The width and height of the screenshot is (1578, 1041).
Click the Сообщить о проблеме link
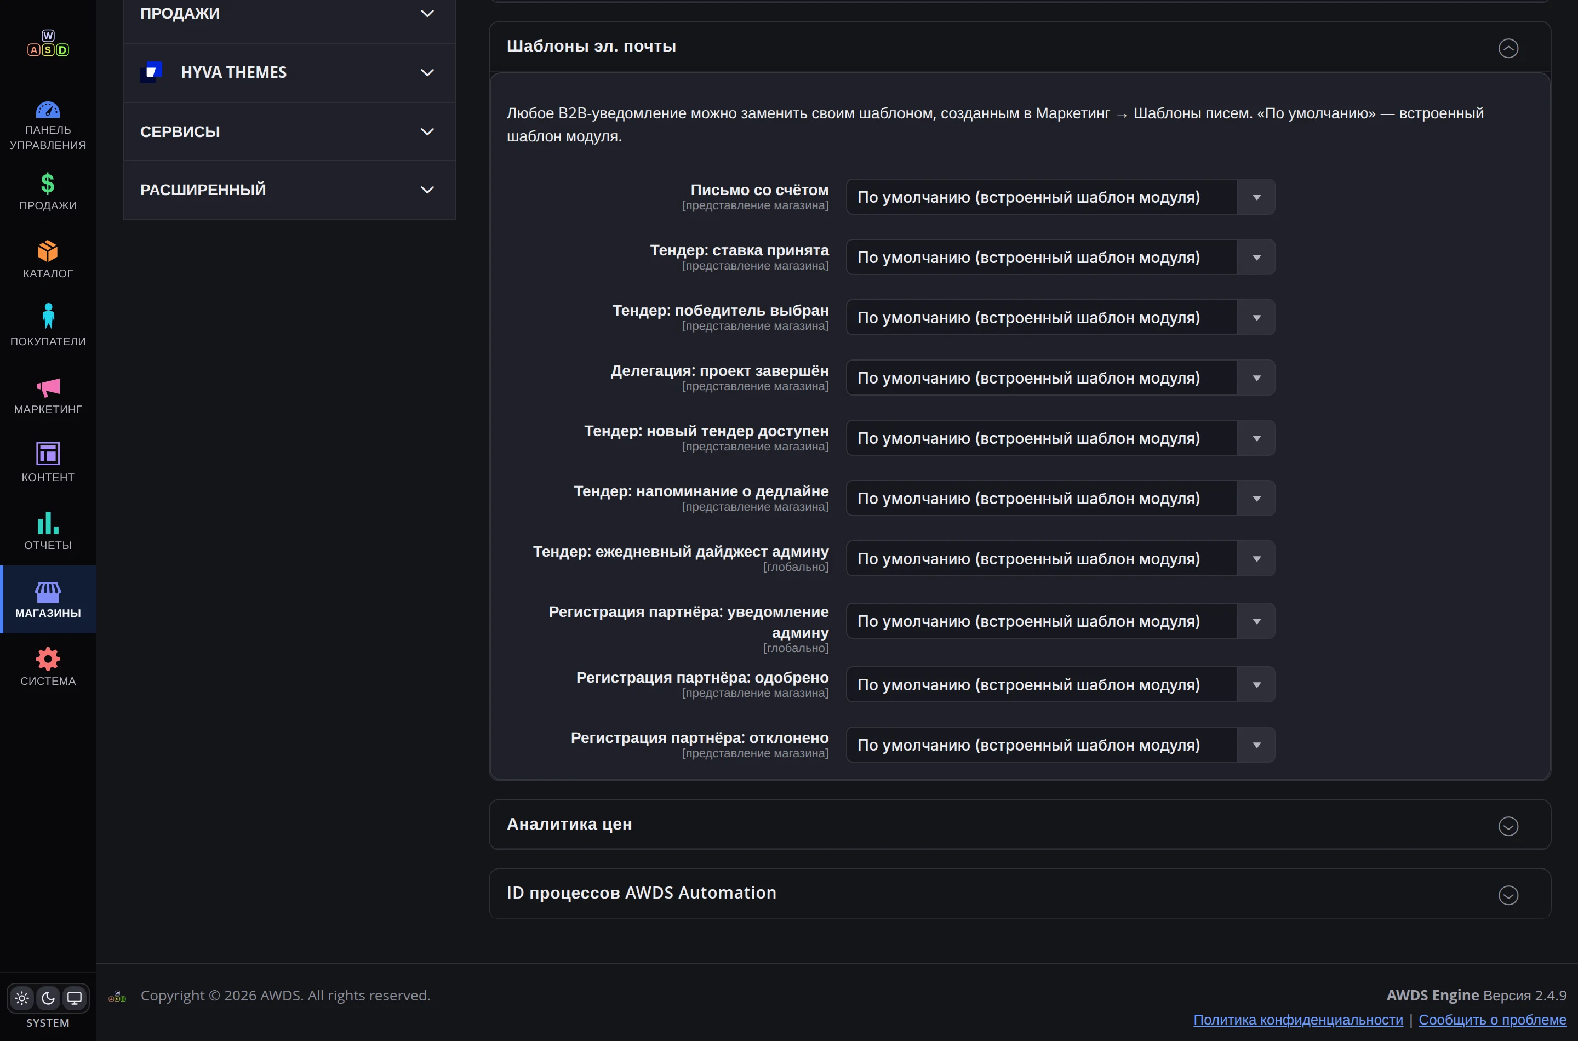pyautogui.click(x=1493, y=1020)
